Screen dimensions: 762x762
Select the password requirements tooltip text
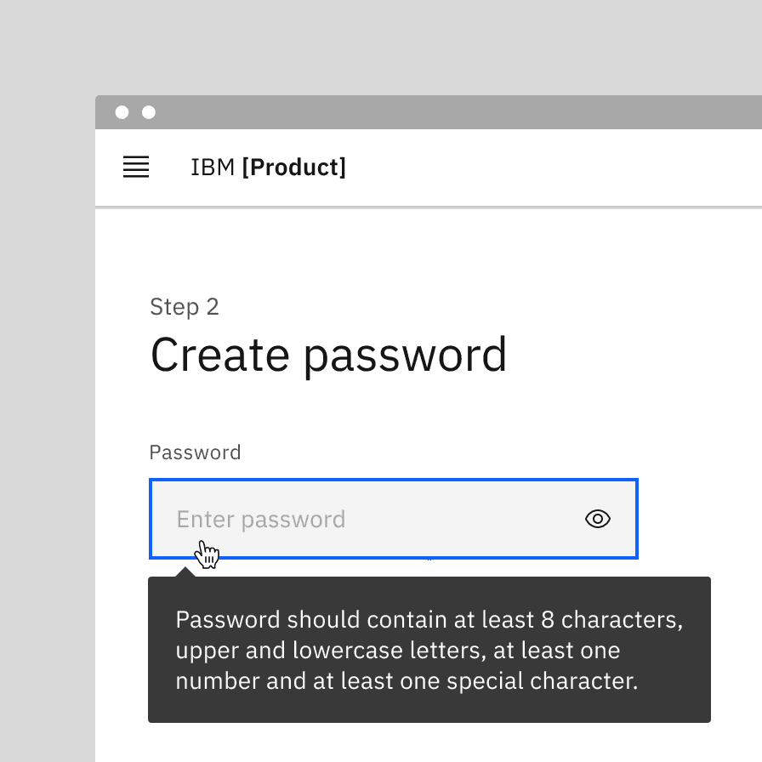(x=429, y=649)
